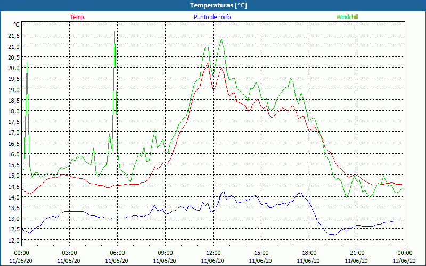Click the 15,5 y-axis value
The image size is (426, 266).
[x=14, y=164]
